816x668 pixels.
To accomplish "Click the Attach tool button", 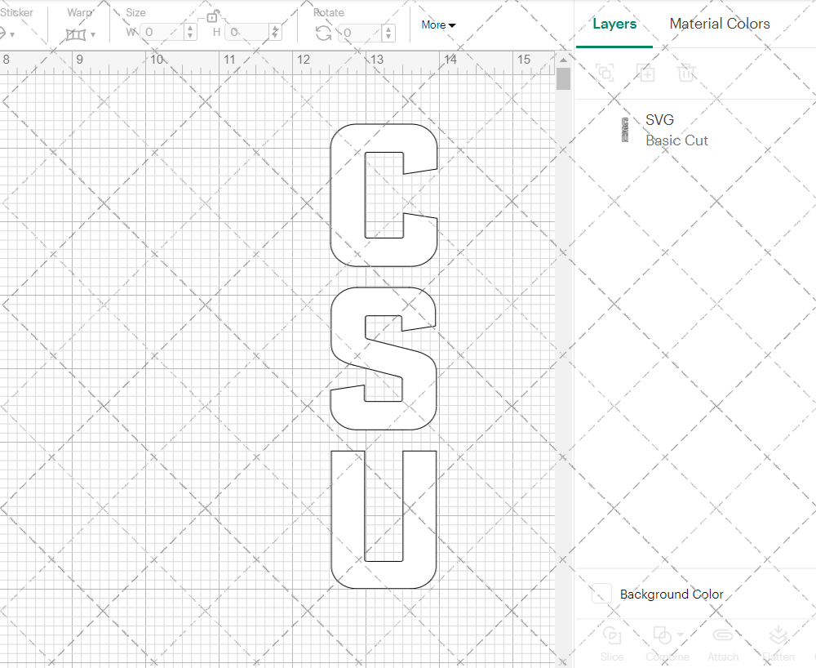I will point(722,644).
